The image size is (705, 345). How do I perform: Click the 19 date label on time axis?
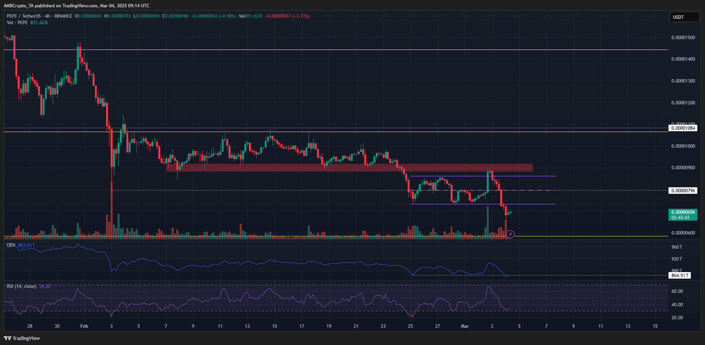coord(329,326)
